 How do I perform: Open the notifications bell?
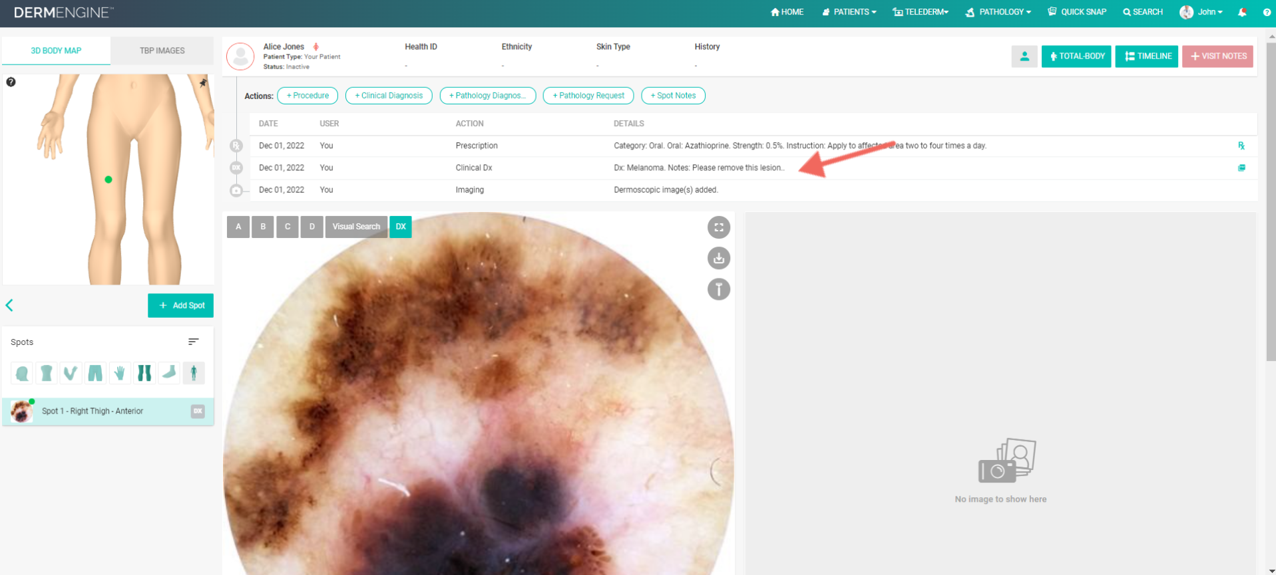click(x=1242, y=12)
